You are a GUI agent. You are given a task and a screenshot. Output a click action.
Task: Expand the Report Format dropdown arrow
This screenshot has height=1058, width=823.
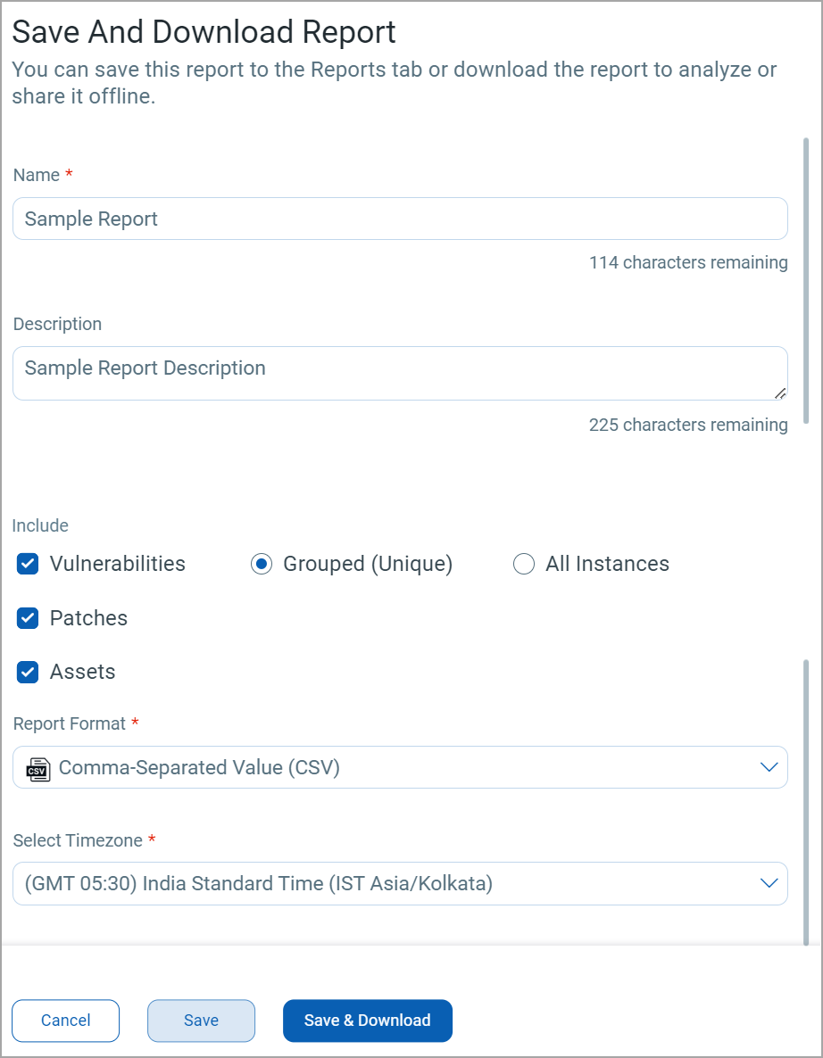coord(769,767)
